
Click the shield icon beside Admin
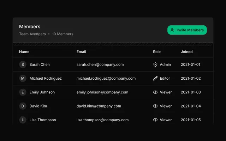[x=155, y=65]
